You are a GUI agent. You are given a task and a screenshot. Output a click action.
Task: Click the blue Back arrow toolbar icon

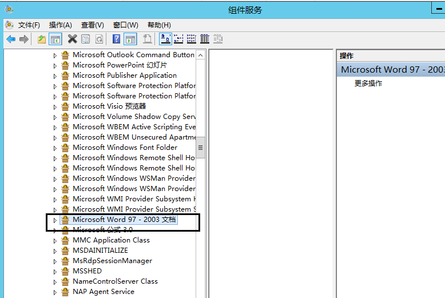click(x=11, y=39)
